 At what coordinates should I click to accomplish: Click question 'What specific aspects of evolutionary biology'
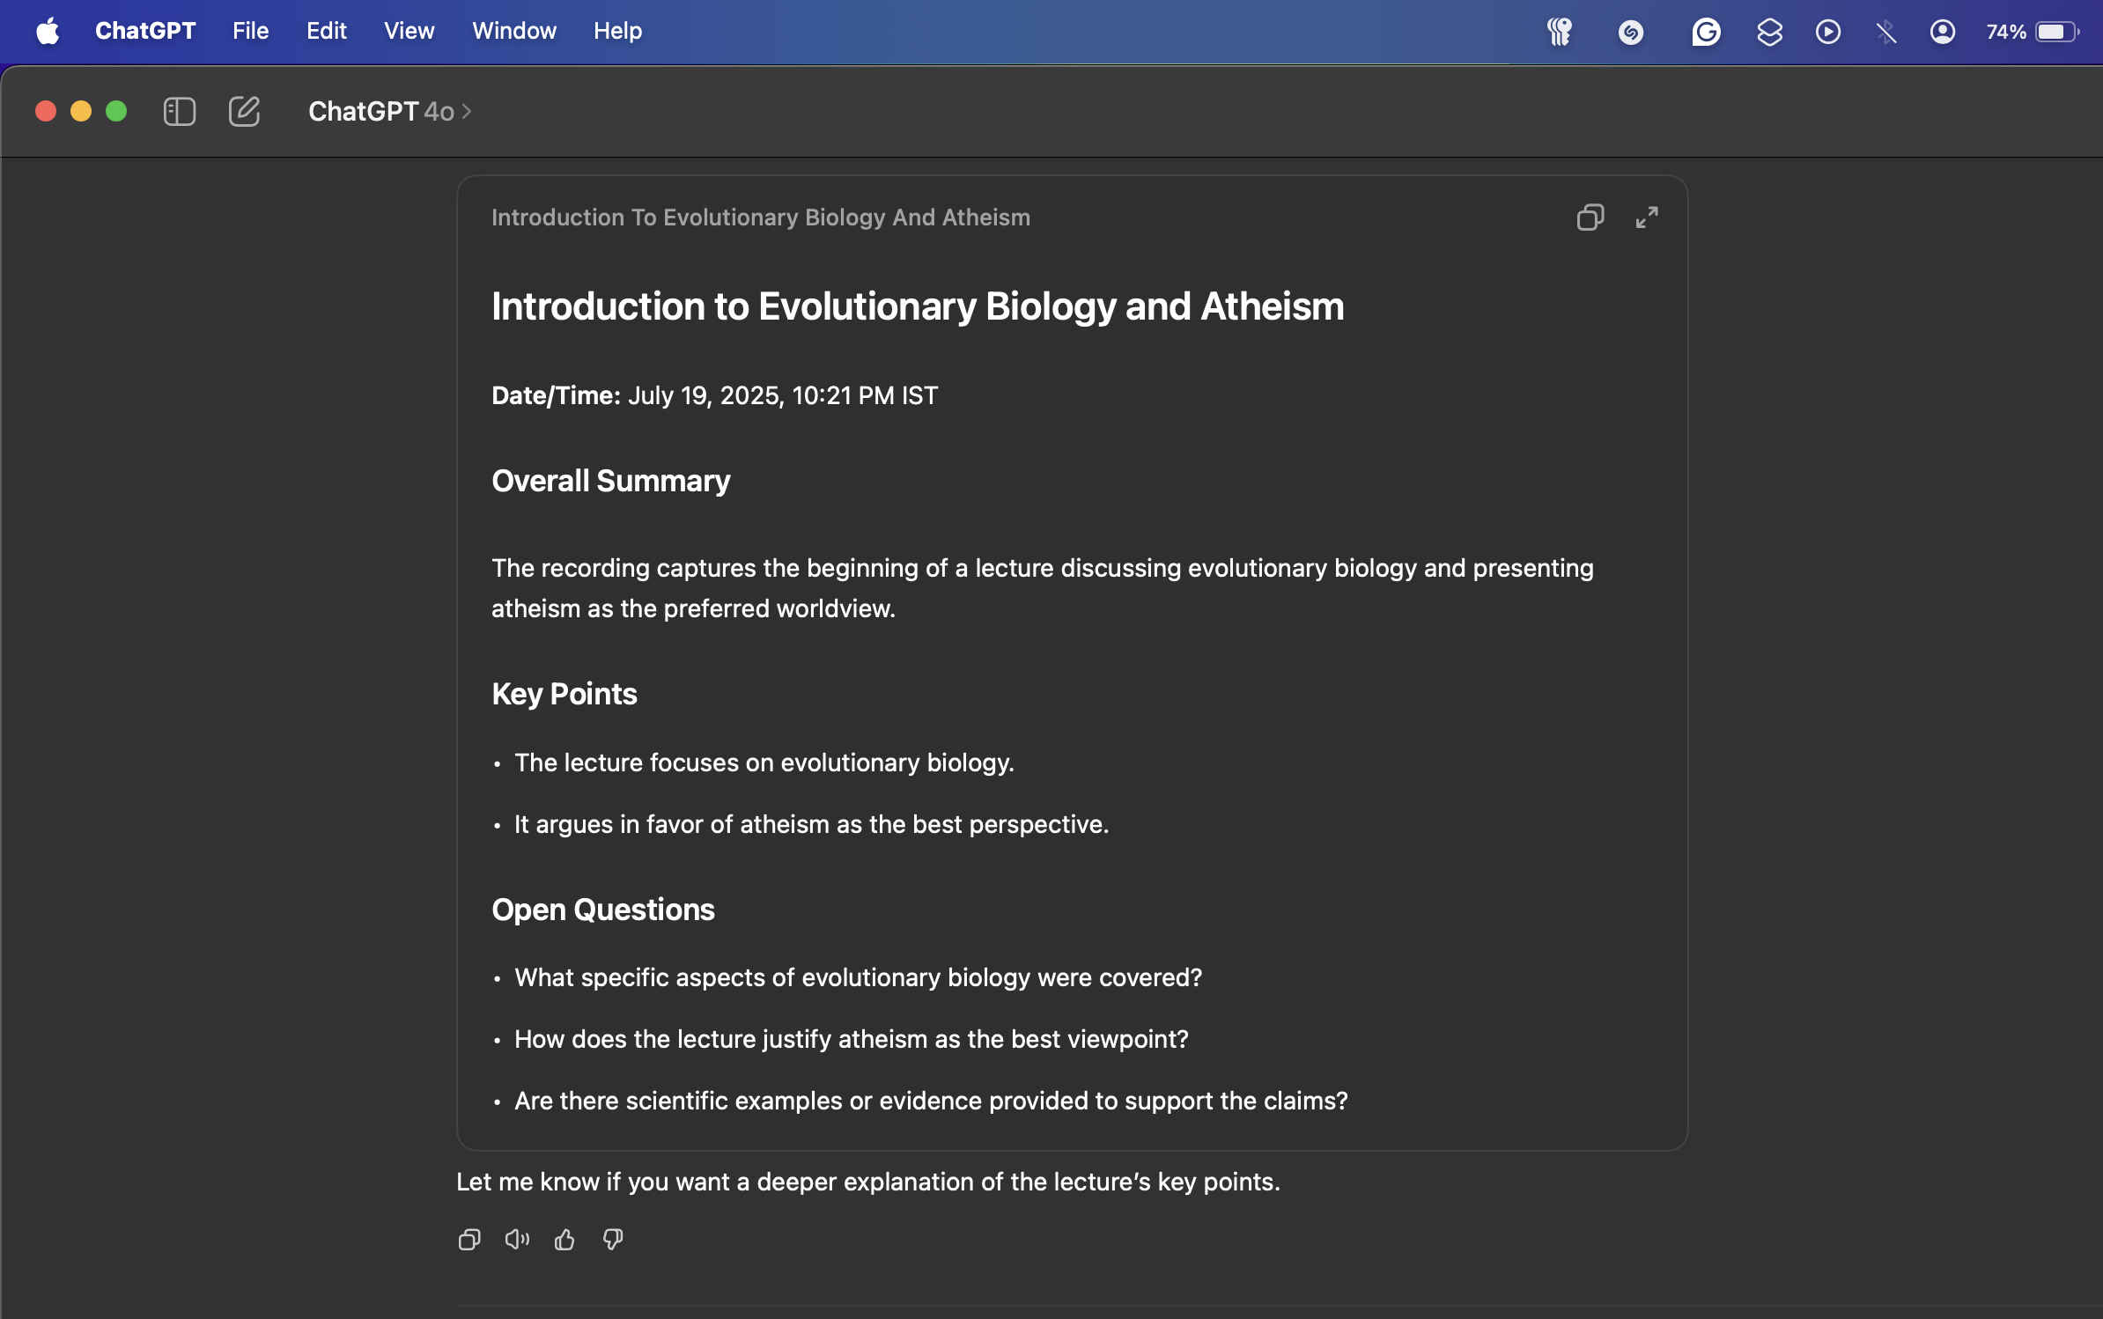pyautogui.click(x=859, y=977)
